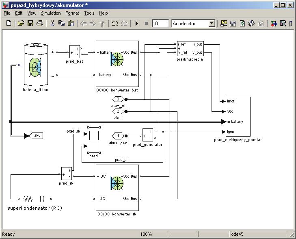Stop simulation with square button
The width and height of the screenshot is (296, 239).
[146, 24]
